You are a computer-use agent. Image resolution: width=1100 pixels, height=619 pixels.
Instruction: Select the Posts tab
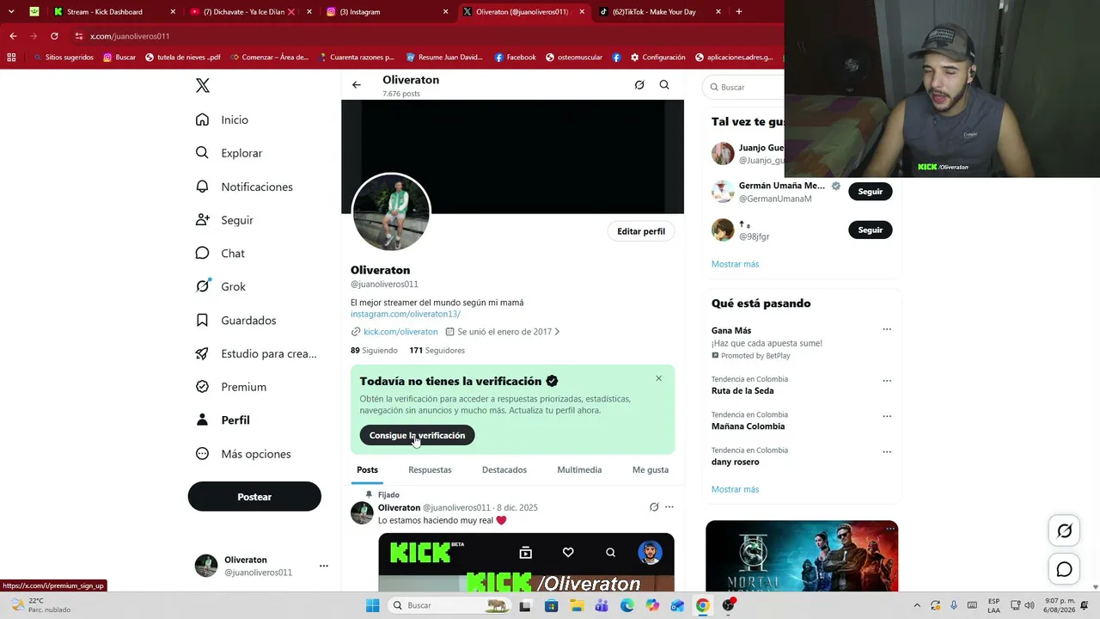click(x=367, y=469)
